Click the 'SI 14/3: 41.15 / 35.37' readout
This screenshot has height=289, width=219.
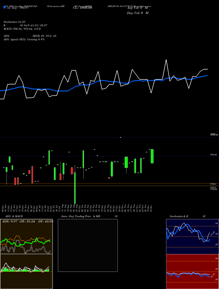(34, 25)
